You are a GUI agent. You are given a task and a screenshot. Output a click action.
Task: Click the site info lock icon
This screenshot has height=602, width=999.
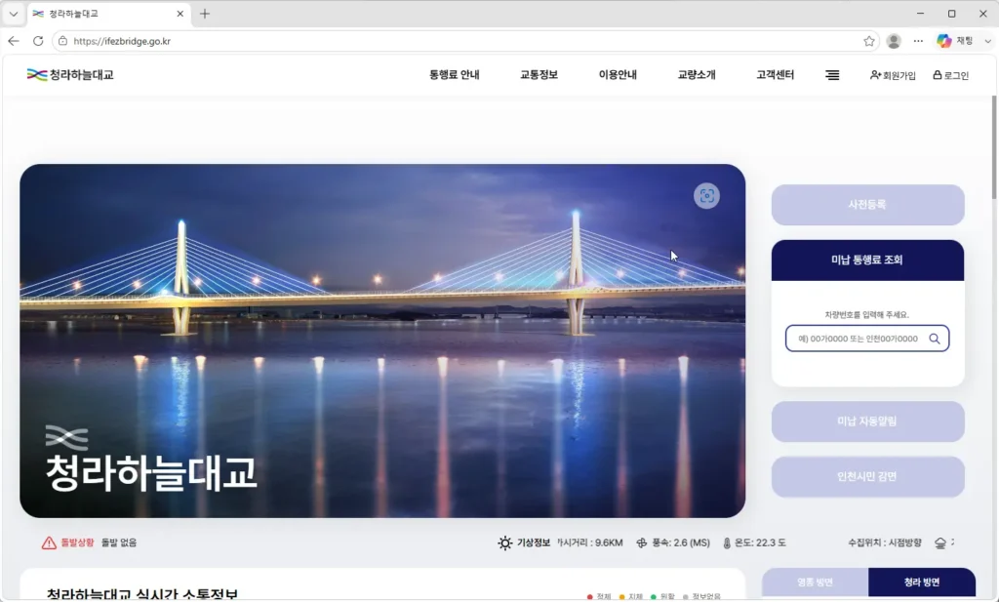click(x=62, y=41)
